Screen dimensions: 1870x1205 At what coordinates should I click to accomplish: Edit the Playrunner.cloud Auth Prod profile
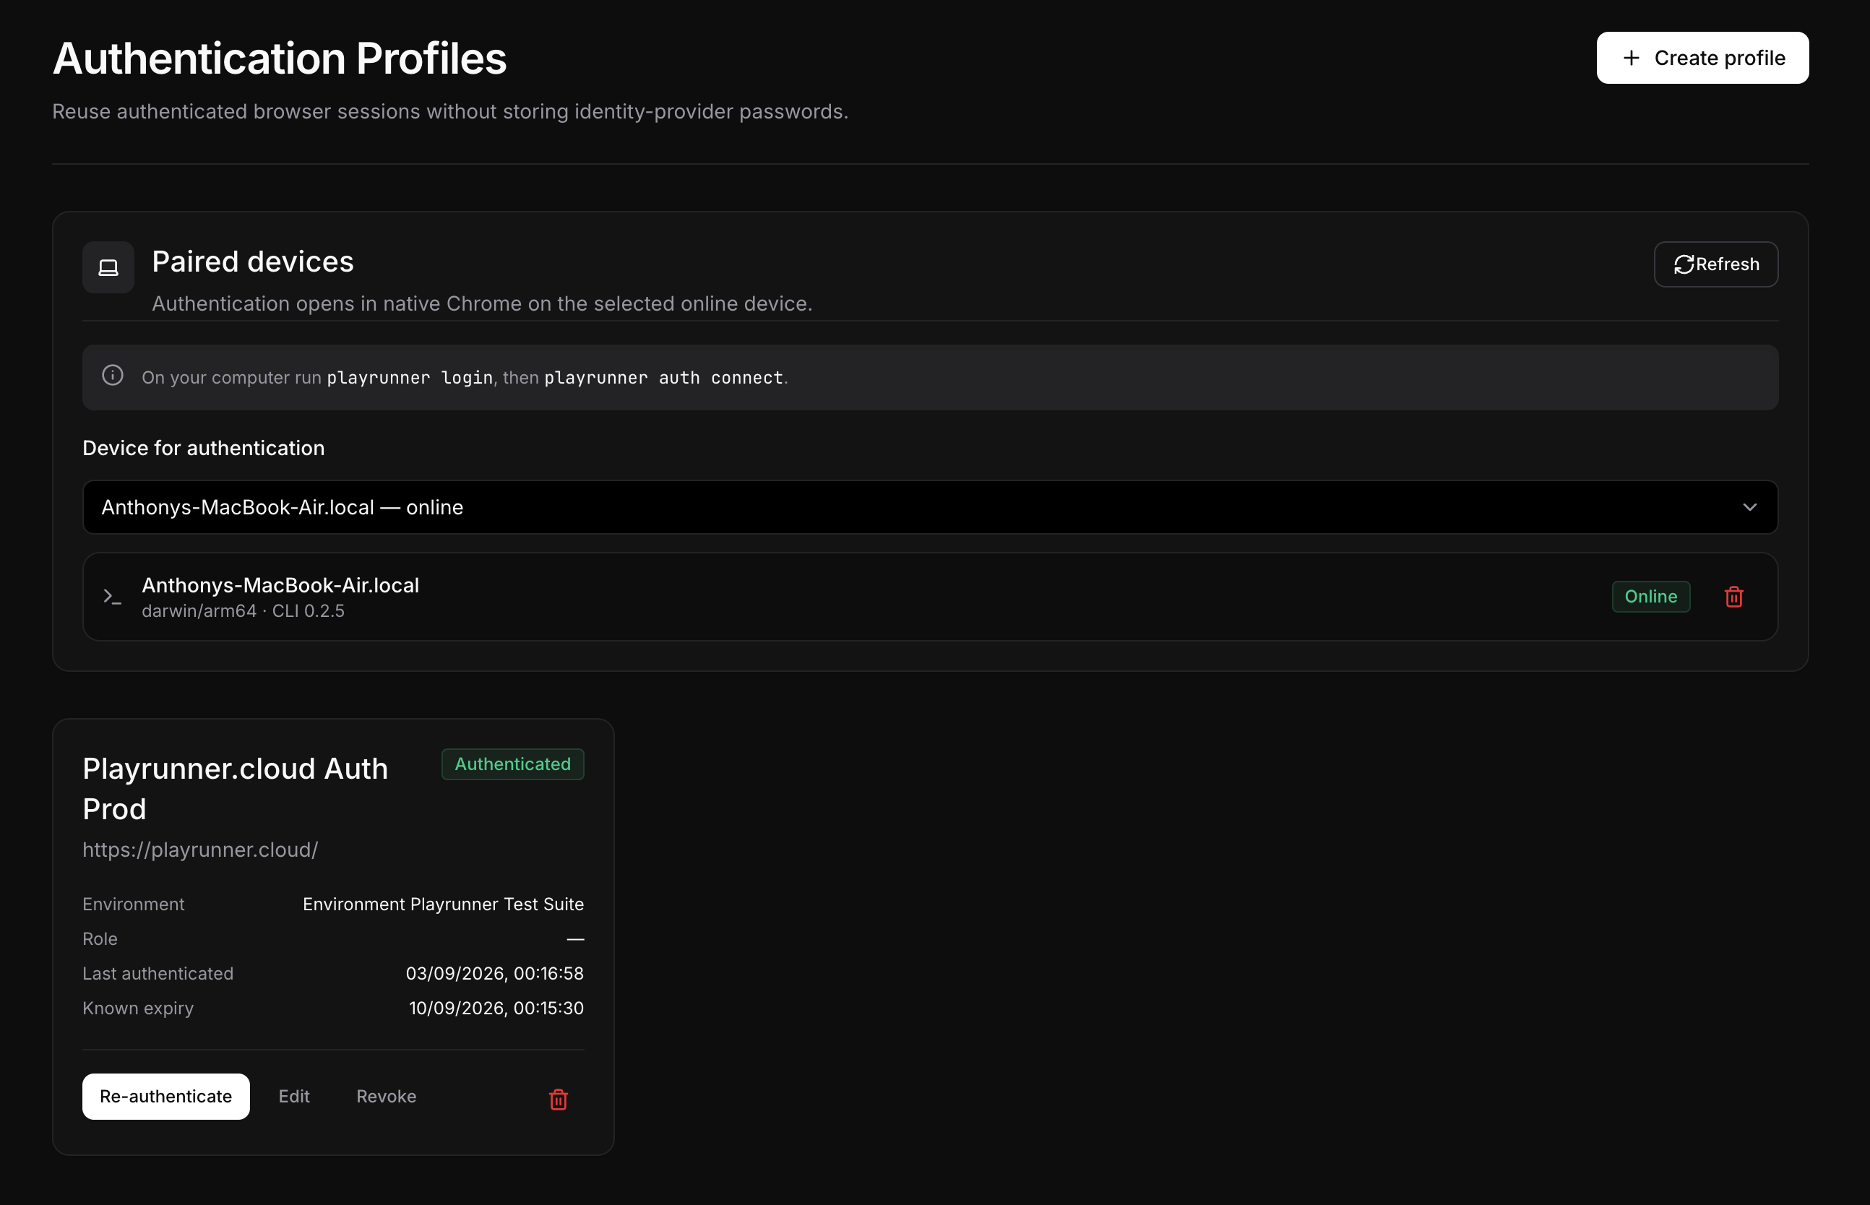click(294, 1096)
